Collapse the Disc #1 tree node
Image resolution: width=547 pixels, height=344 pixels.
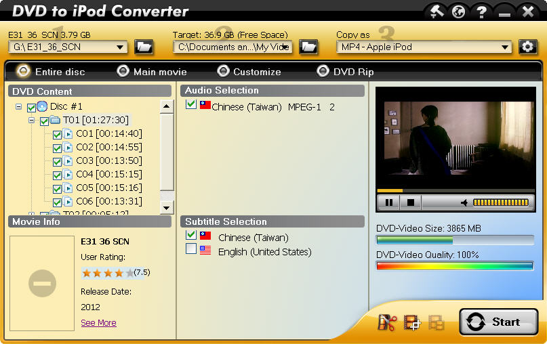pyautogui.click(x=18, y=106)
